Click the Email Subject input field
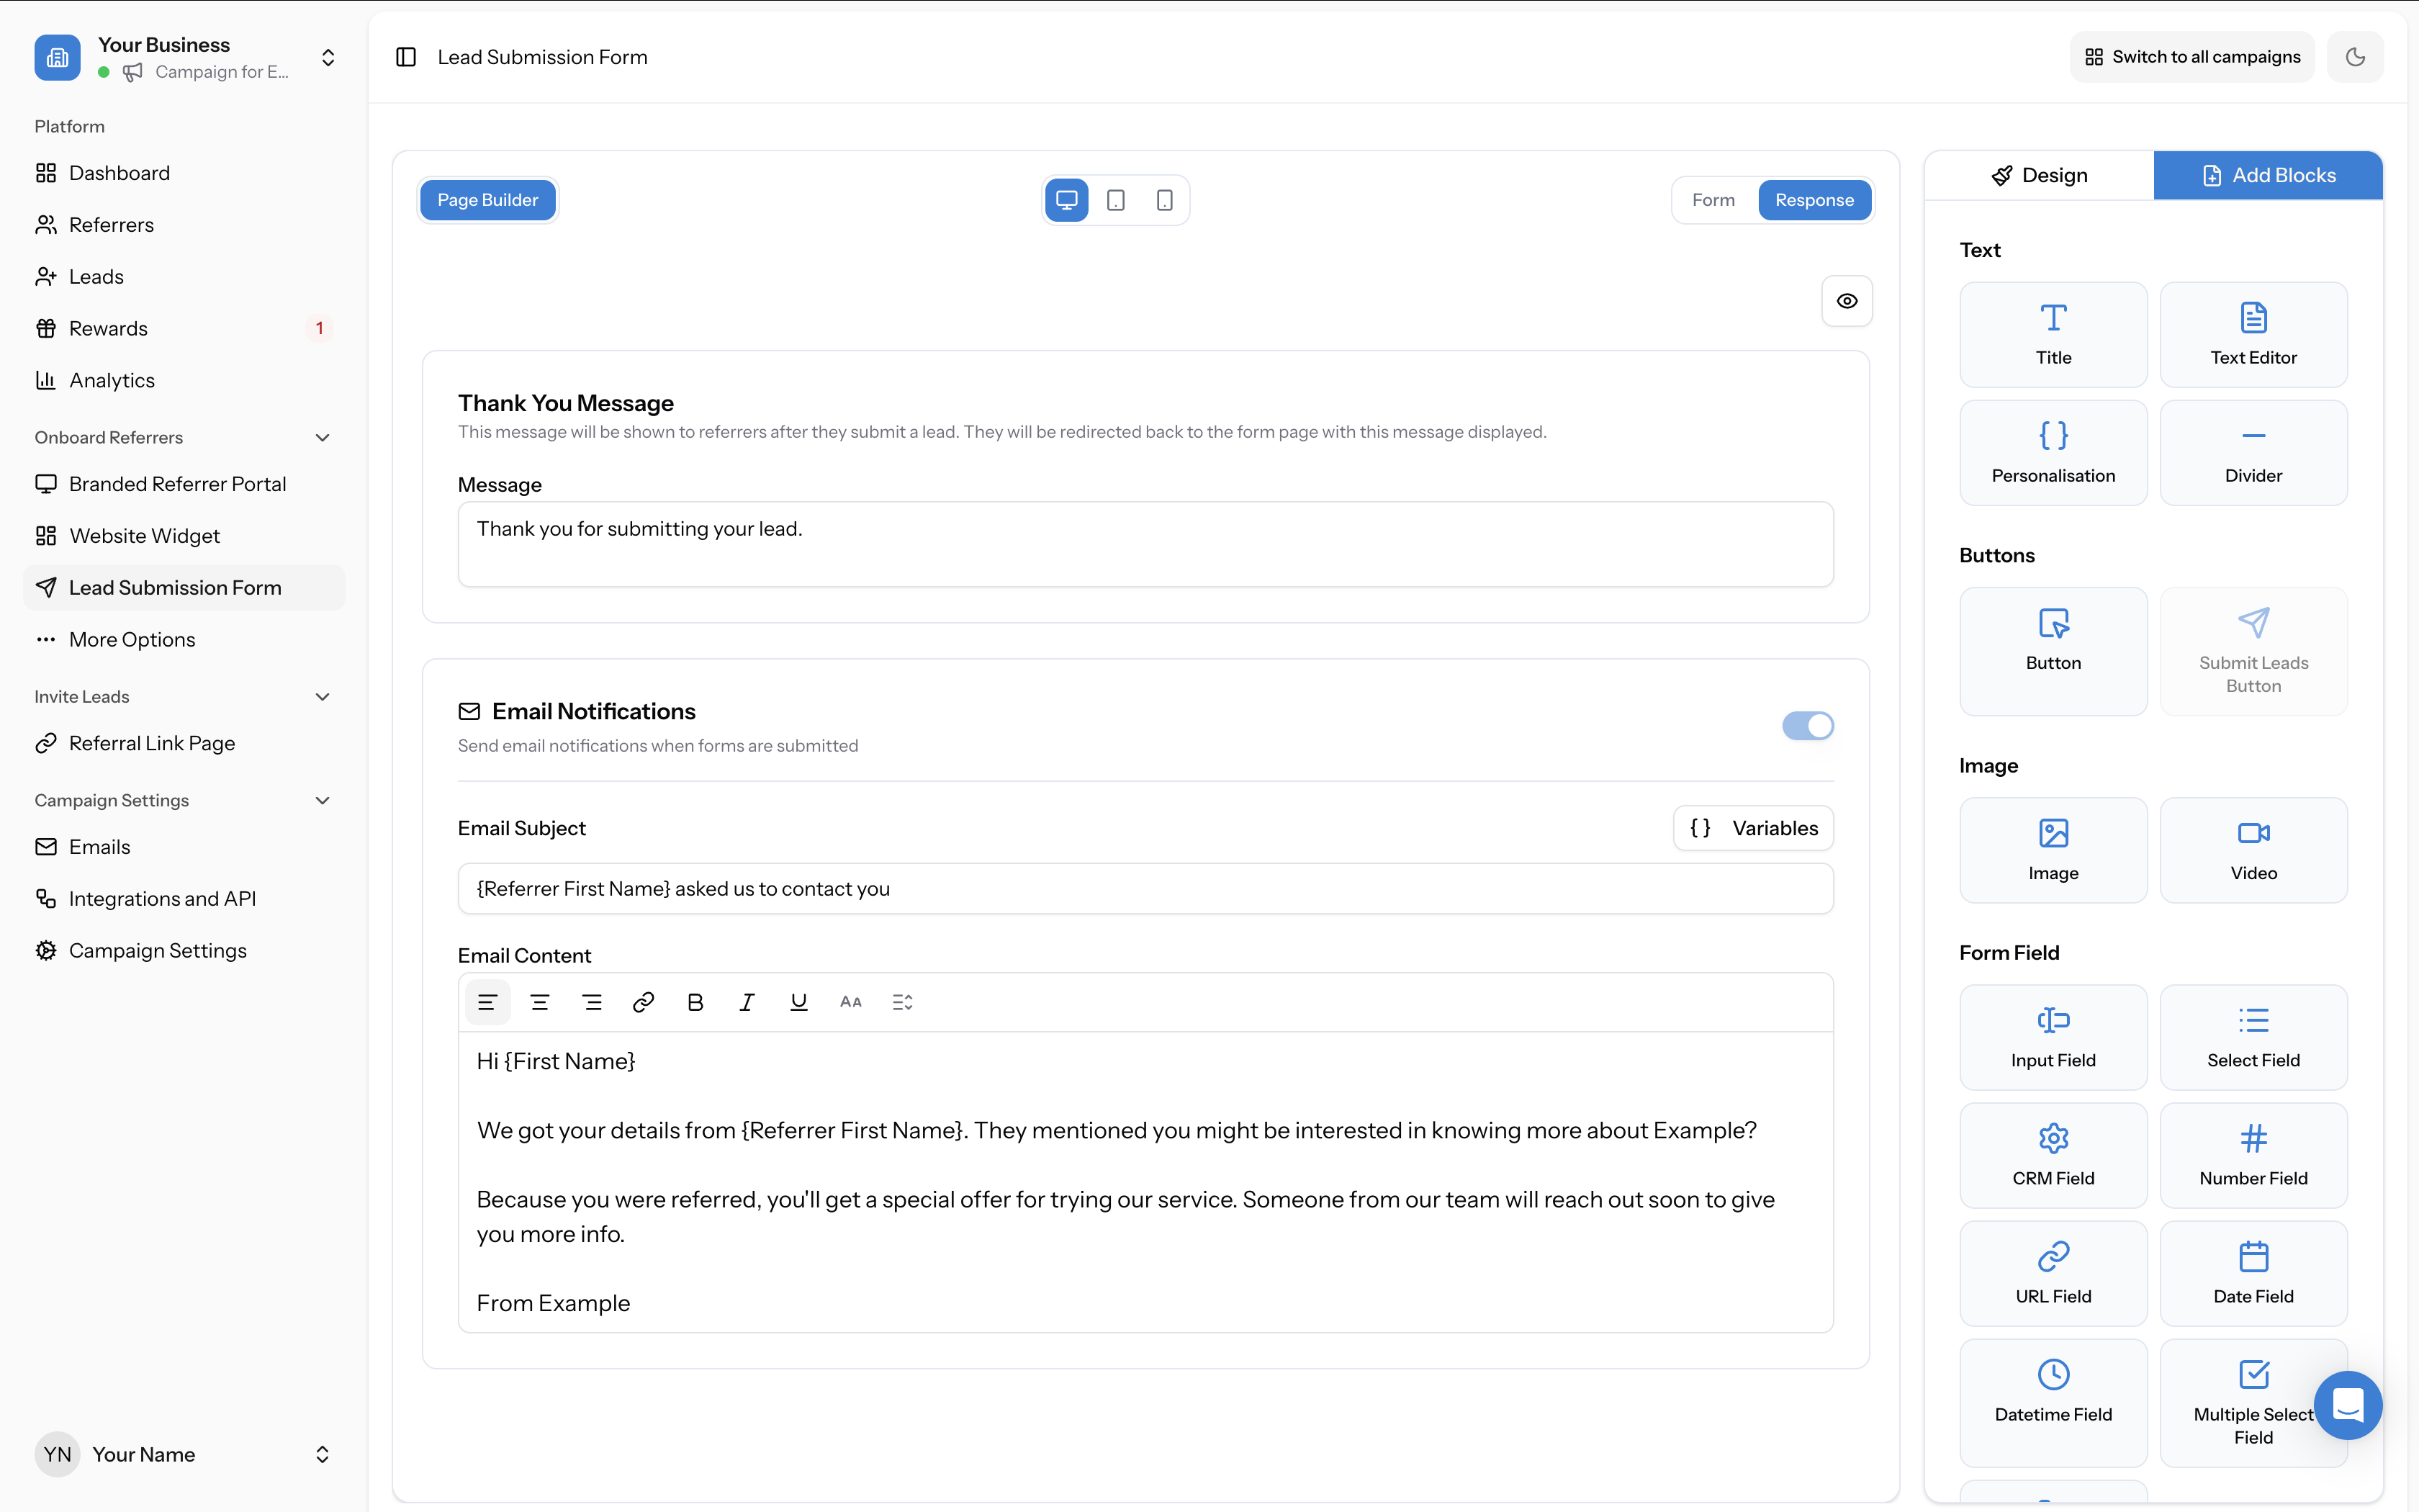 1145,888
